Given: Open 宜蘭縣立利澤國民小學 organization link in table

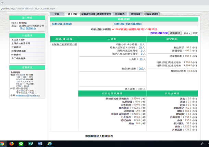Looking at the screenshot, I should tap(64, 44).
